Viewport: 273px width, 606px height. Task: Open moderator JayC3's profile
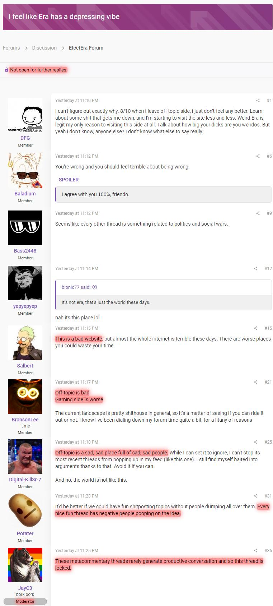25,588
